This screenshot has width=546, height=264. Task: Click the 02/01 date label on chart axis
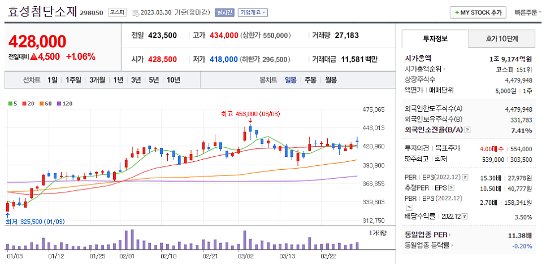point(127,256)
